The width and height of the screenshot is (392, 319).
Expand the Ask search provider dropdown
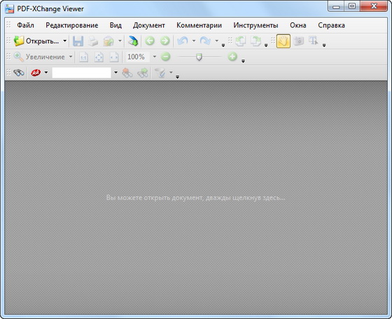46,73
